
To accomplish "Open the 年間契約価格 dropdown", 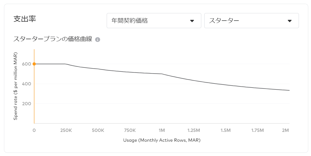I will tap(154, 21).
